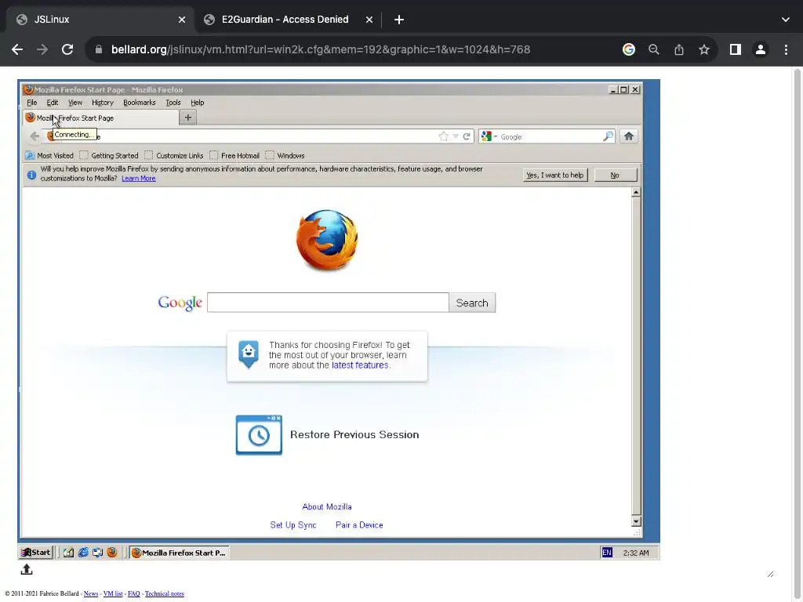Screen dimensions: 803x602
Task: Click the zoom magnifier icon in Chrome
Action: [x=653, y=49]
